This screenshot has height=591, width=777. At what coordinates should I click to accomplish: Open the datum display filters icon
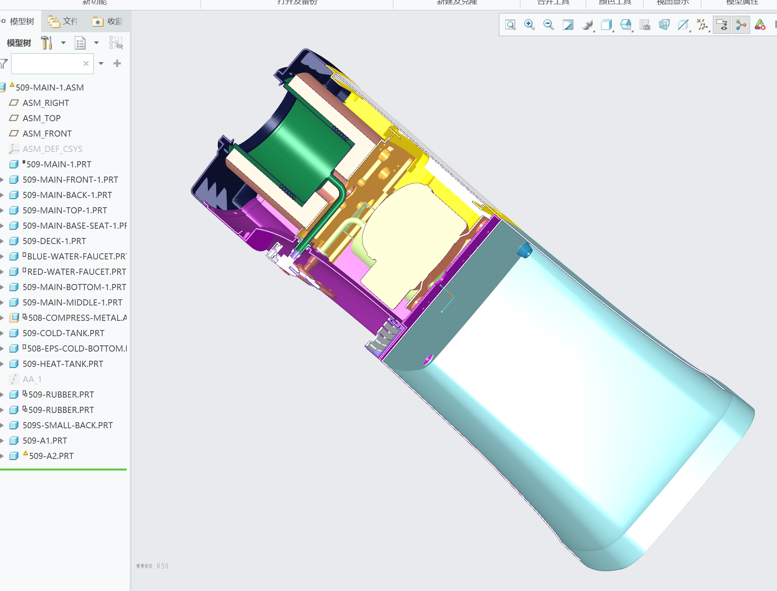pyautogui.click(x=702, y=25)
